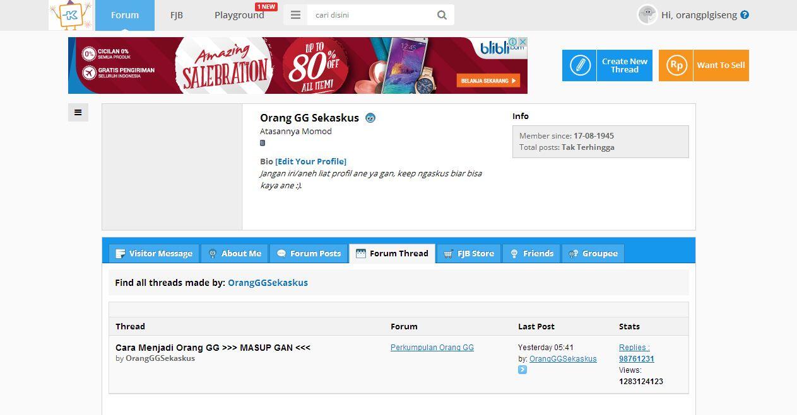The image size is (797, 415).
Task: Open 'Hi, orangplgiseng' user menu
Action: [699, 15]
